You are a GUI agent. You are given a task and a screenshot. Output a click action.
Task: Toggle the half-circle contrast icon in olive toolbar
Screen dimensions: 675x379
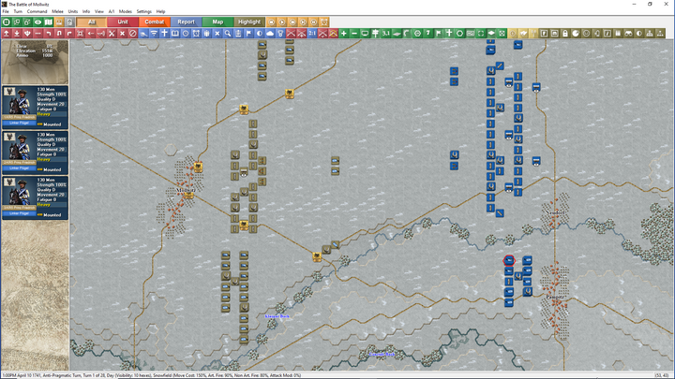click(638, 33)
